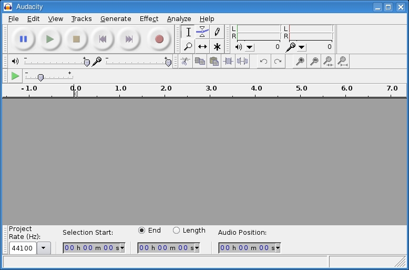Click the Cut scissors icon
This screenshot has height=270, width=409.
pyautogui.click(x=185, y=61)
